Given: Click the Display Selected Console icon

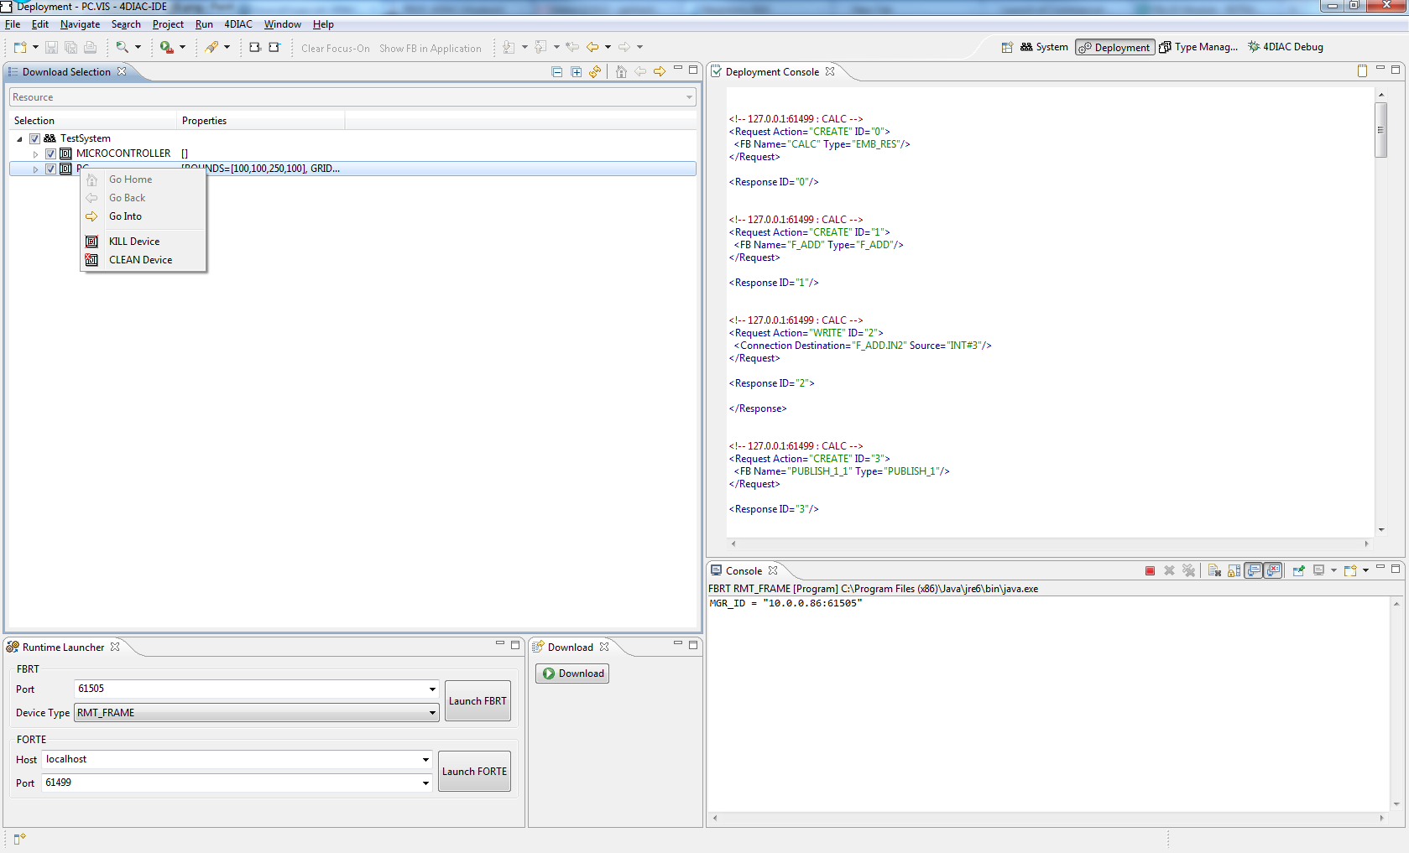Looking at the screenshot, I should 1318,571.
